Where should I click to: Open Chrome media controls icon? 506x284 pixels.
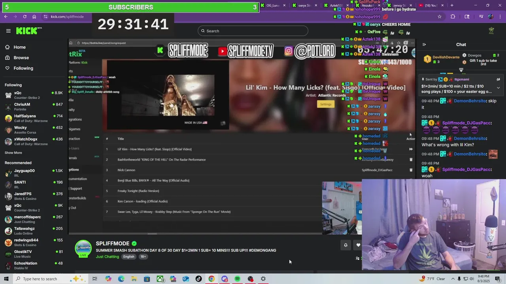481,17
